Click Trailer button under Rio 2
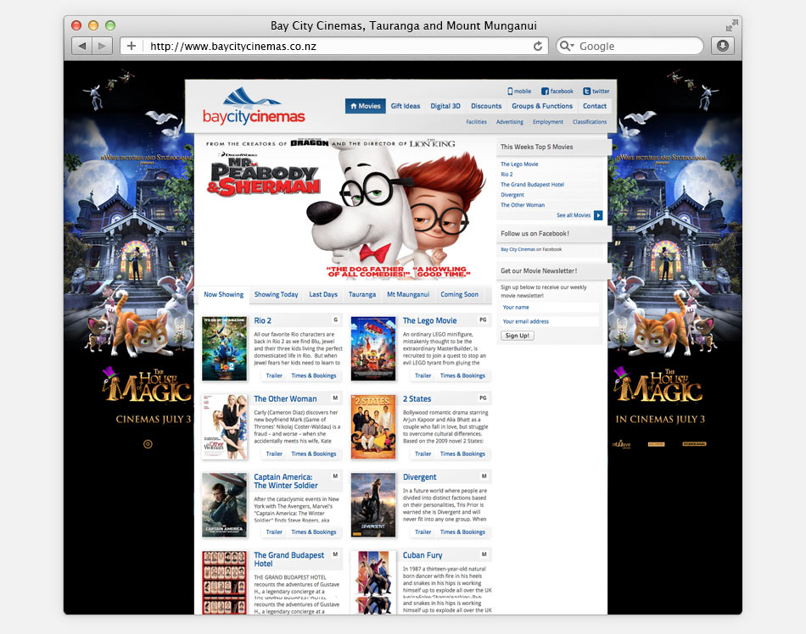 (274, 375)
